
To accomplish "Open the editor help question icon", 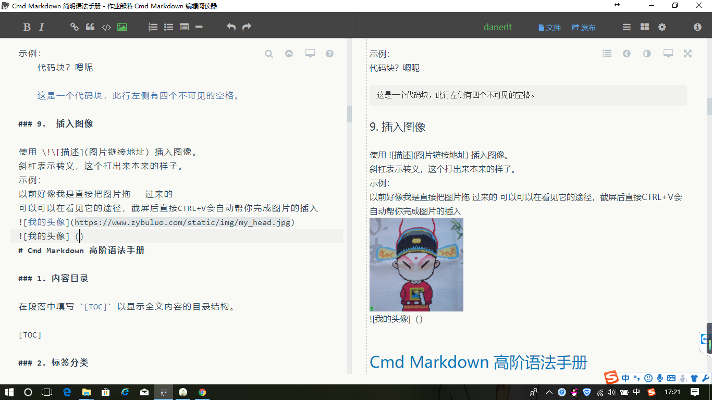I will [329, 54].
